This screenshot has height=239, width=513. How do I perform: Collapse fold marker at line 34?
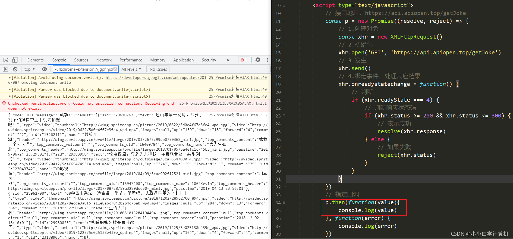point(284,202)
